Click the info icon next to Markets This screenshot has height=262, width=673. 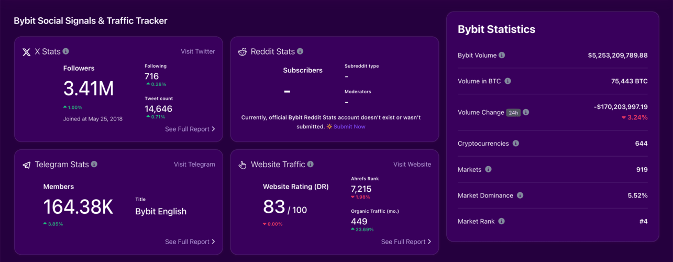click(488, 169)
